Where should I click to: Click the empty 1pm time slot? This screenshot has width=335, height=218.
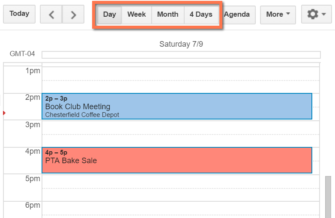click(x=180, y=73)
